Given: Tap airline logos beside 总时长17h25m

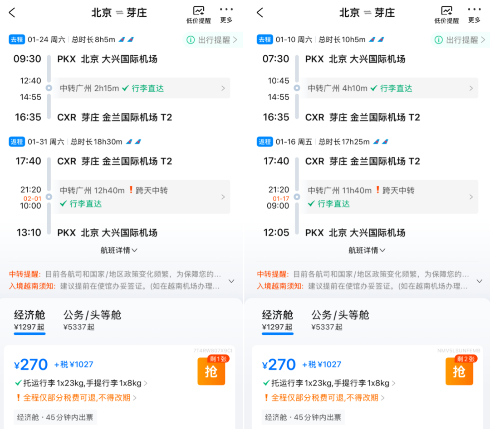Looking at the screenshot, I should [x=381, y=142].
